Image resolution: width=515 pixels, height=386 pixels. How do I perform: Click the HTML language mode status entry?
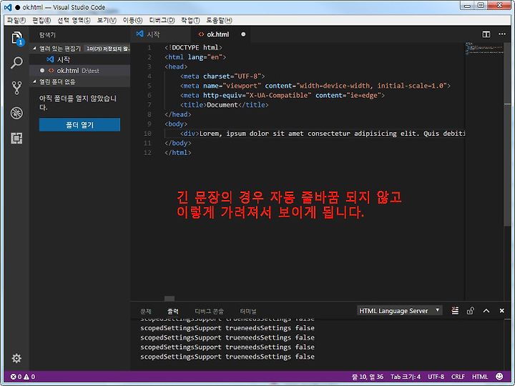pyautogui.click(x=480, y=377)
